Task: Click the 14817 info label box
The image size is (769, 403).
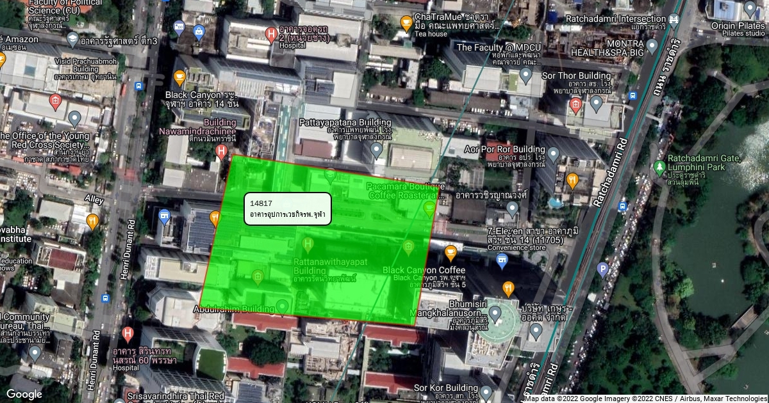Action: (288, 209)
